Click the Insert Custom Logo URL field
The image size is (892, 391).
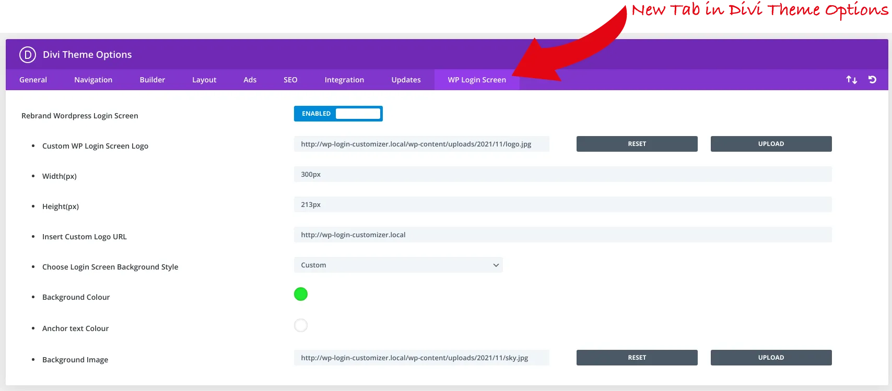pyautogui.click(x=563, y=235)
